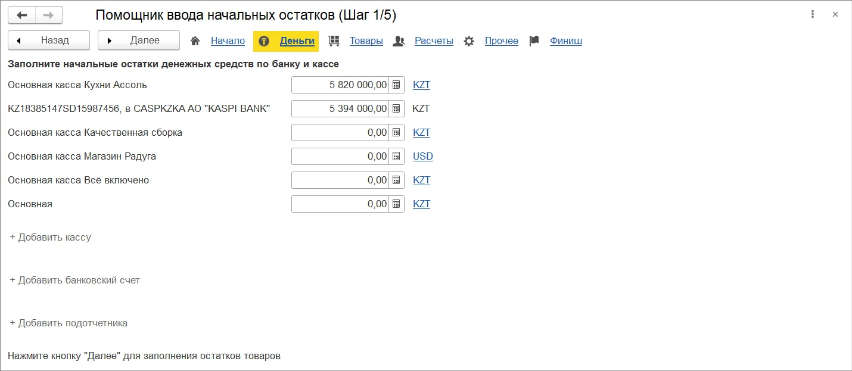Open calculator for Основная касса Качественная сборка

[396, 133]
